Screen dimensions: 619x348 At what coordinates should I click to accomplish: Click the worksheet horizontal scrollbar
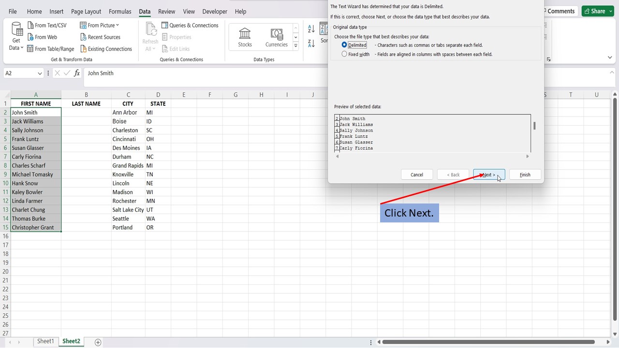click(488, 342)
